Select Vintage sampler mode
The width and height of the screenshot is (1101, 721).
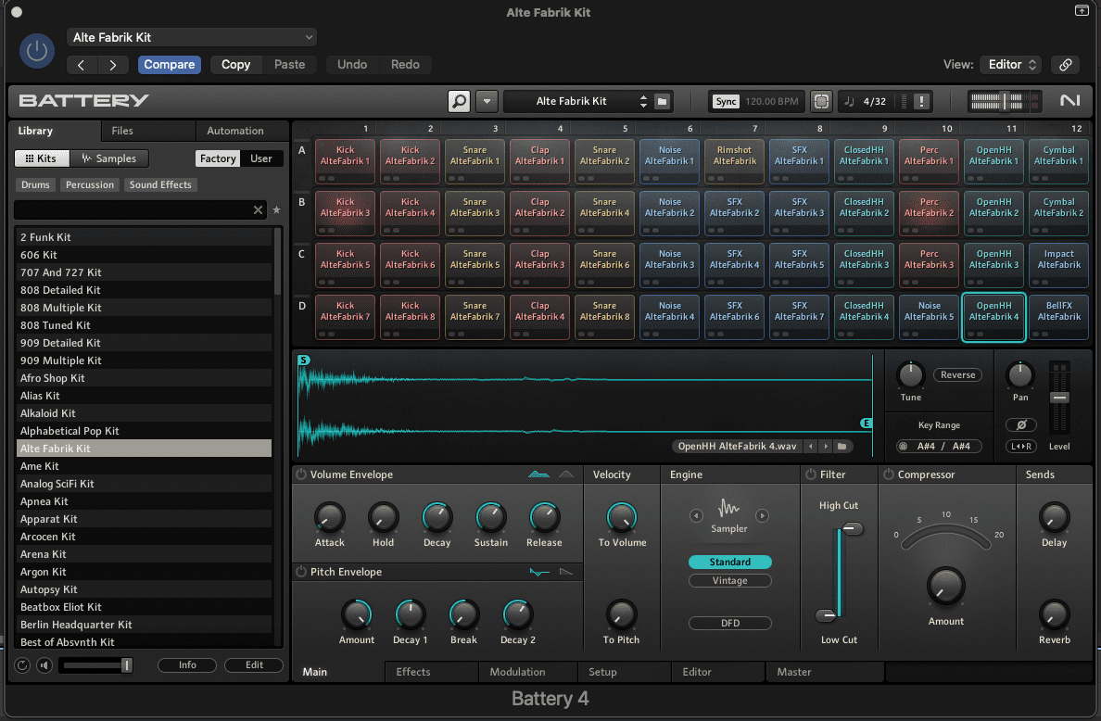coord(729,580)
